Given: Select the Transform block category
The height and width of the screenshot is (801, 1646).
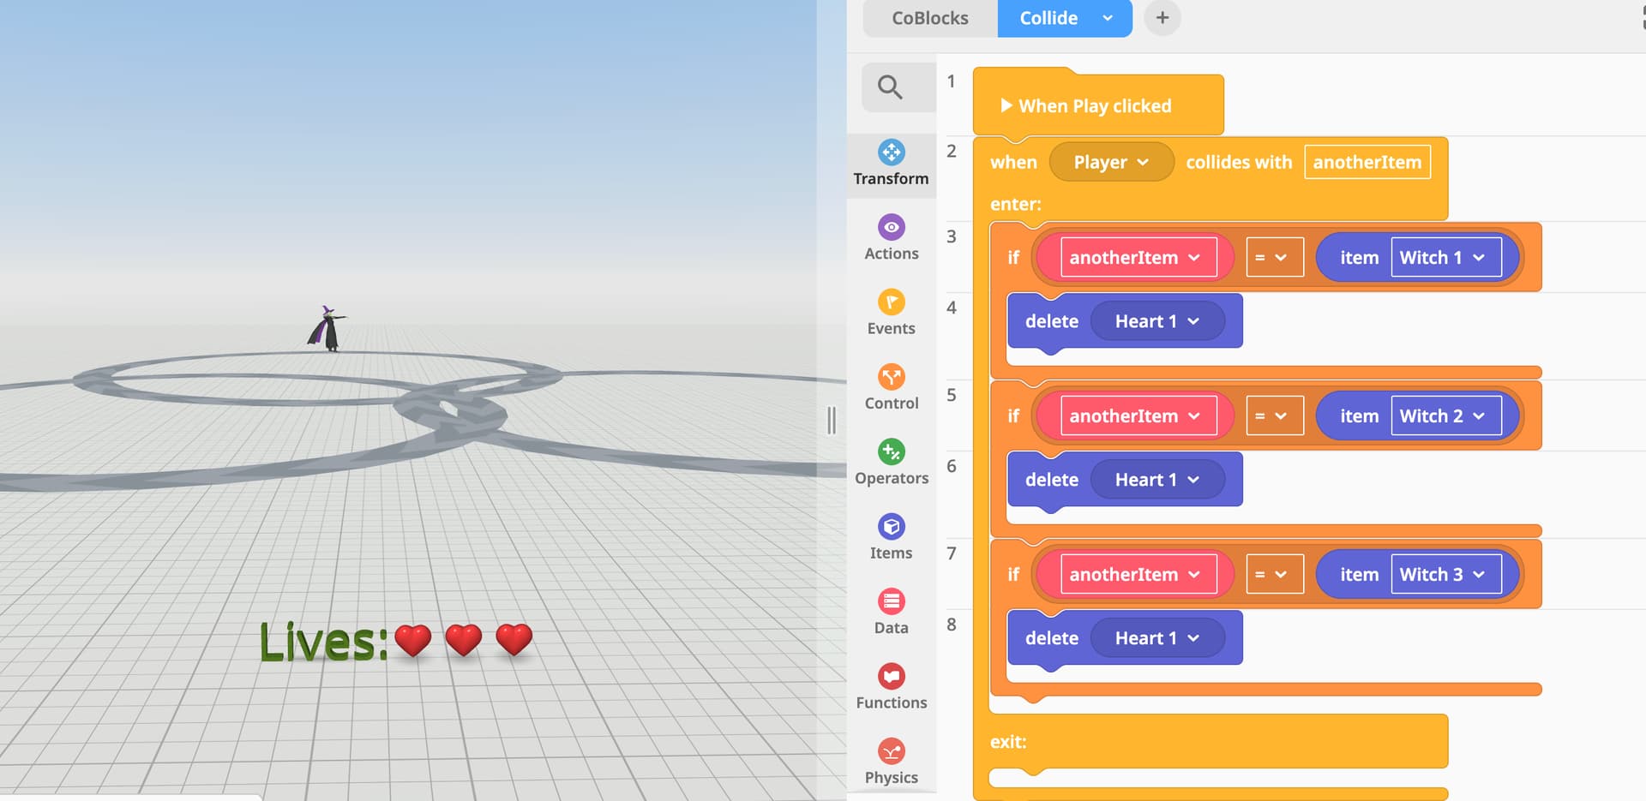Looking at the screenshot, I should tap(891, 164).
